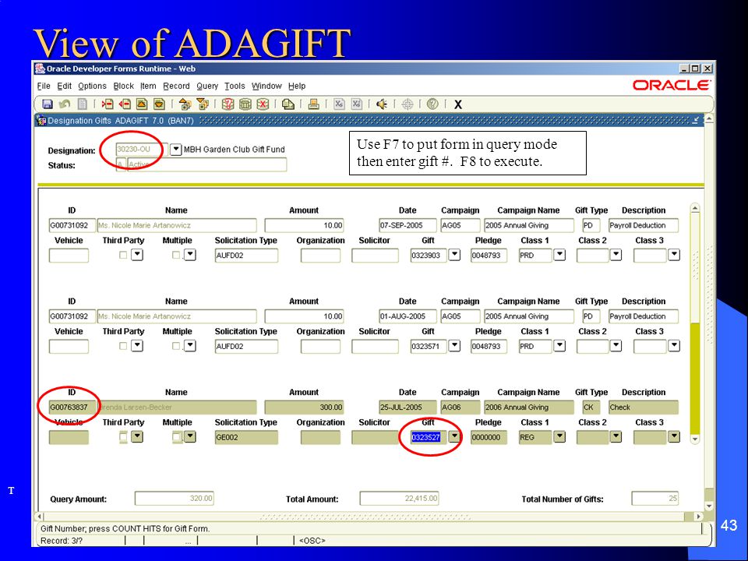748x561 pixels.
Task: Click Amount field showing 300.00
Action: (304, 408)
